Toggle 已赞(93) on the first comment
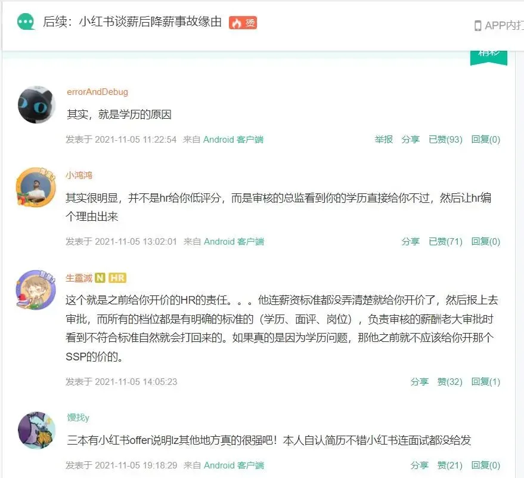 [445, 140]
